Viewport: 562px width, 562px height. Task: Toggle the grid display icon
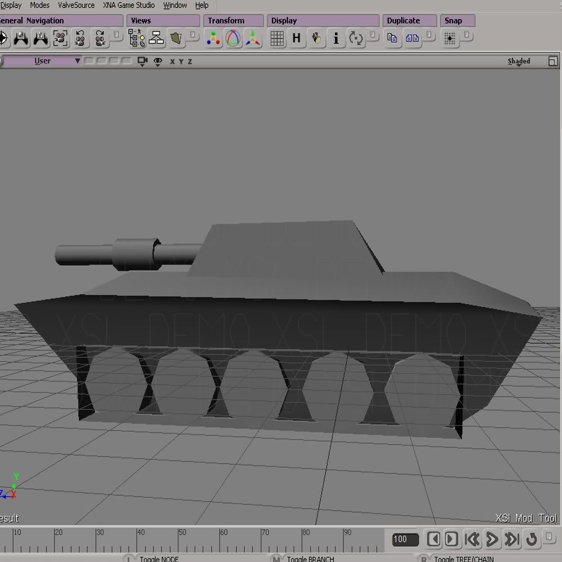277,38
